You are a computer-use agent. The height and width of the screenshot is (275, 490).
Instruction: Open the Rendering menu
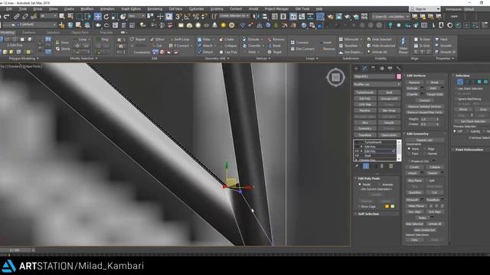pyautogui.click(x=155, y=9)
